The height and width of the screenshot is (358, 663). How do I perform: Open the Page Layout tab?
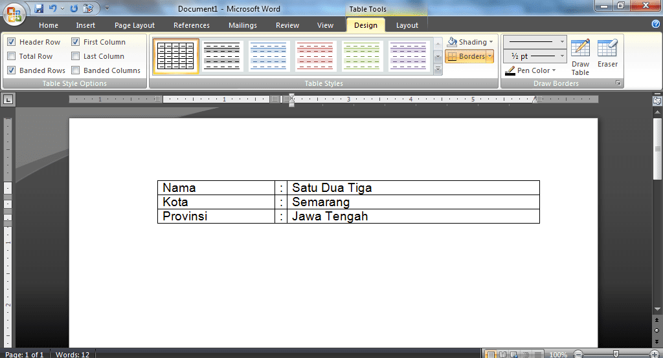135,25
